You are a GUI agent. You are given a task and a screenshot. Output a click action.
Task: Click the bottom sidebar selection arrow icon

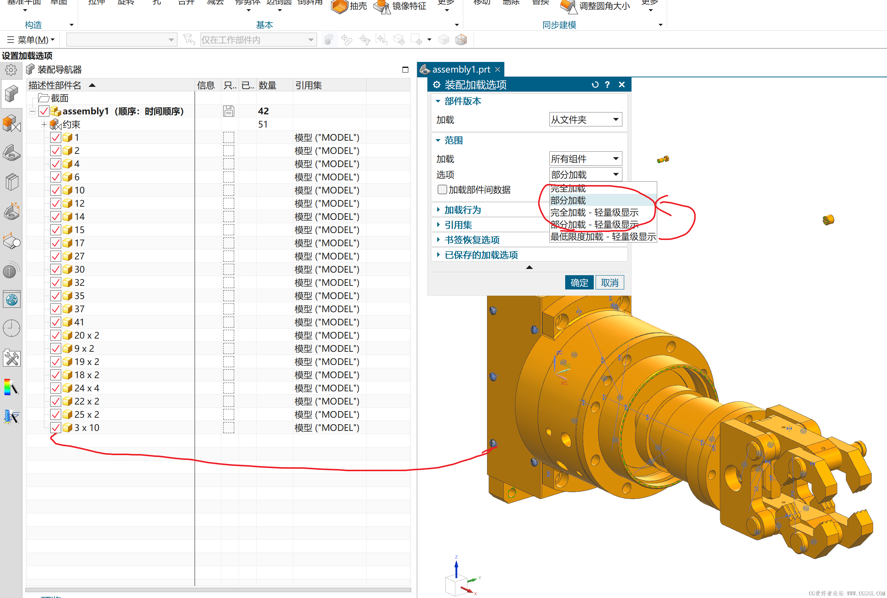click(11, 417)
